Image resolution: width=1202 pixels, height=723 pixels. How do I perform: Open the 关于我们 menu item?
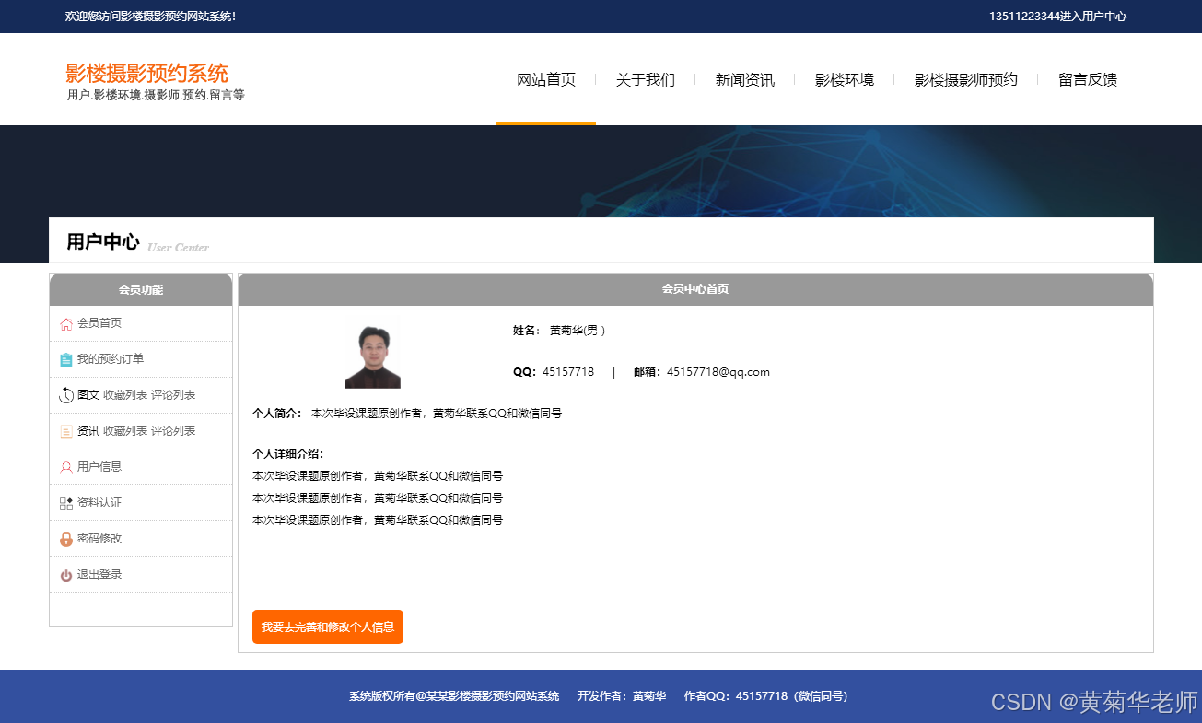tap(646, 79)
